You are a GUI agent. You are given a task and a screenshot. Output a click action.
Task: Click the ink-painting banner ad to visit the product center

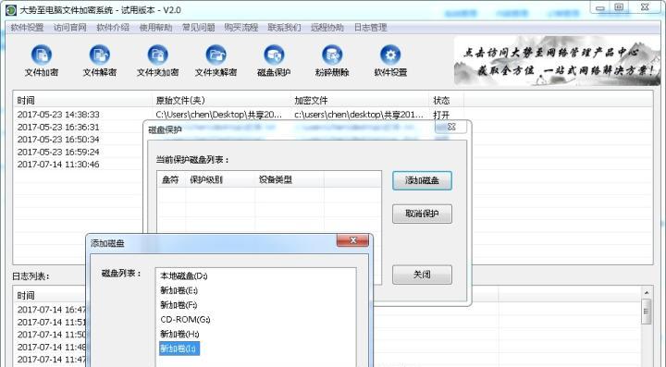(557, 61)
